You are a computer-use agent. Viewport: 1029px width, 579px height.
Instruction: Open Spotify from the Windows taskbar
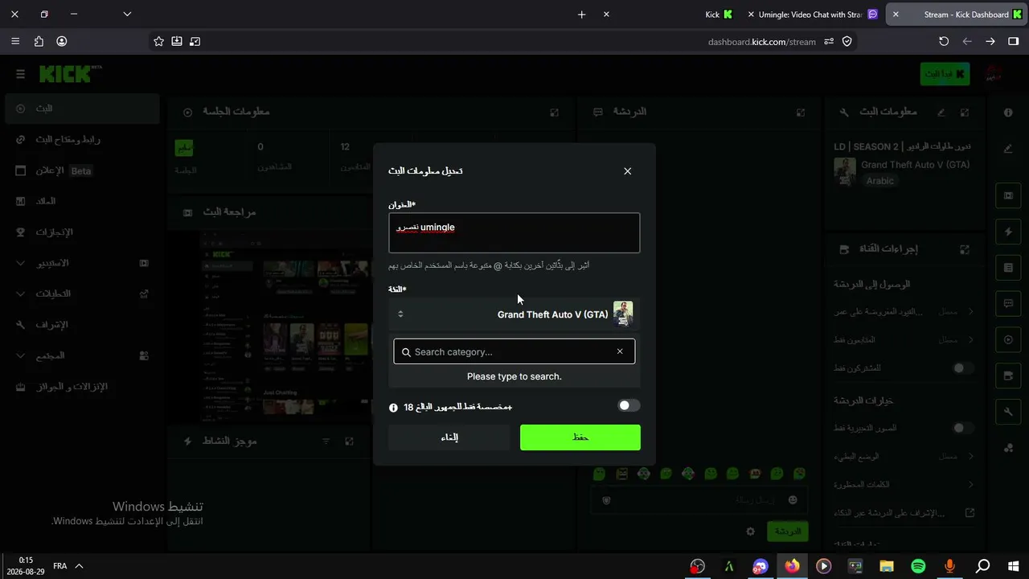tap(918, 566)
